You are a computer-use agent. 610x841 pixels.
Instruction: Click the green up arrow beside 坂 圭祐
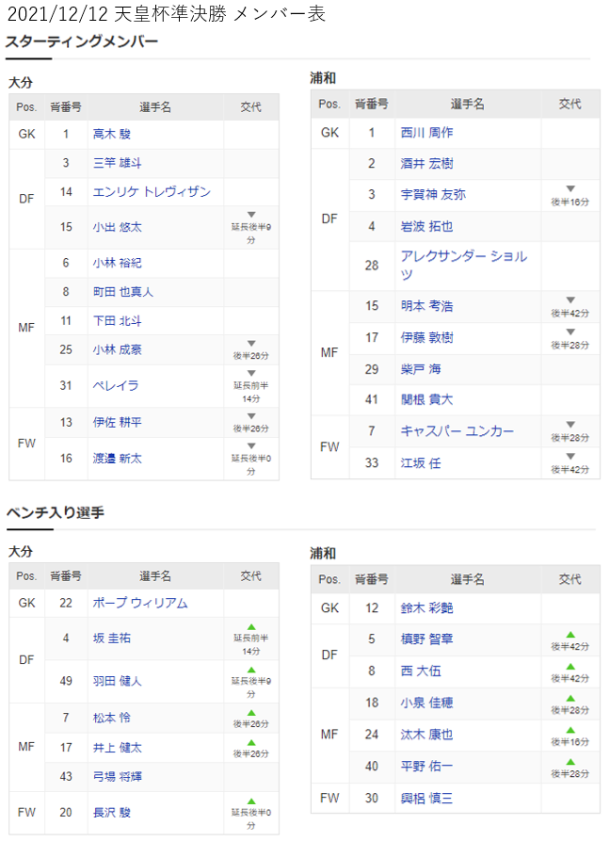[251, 626]
